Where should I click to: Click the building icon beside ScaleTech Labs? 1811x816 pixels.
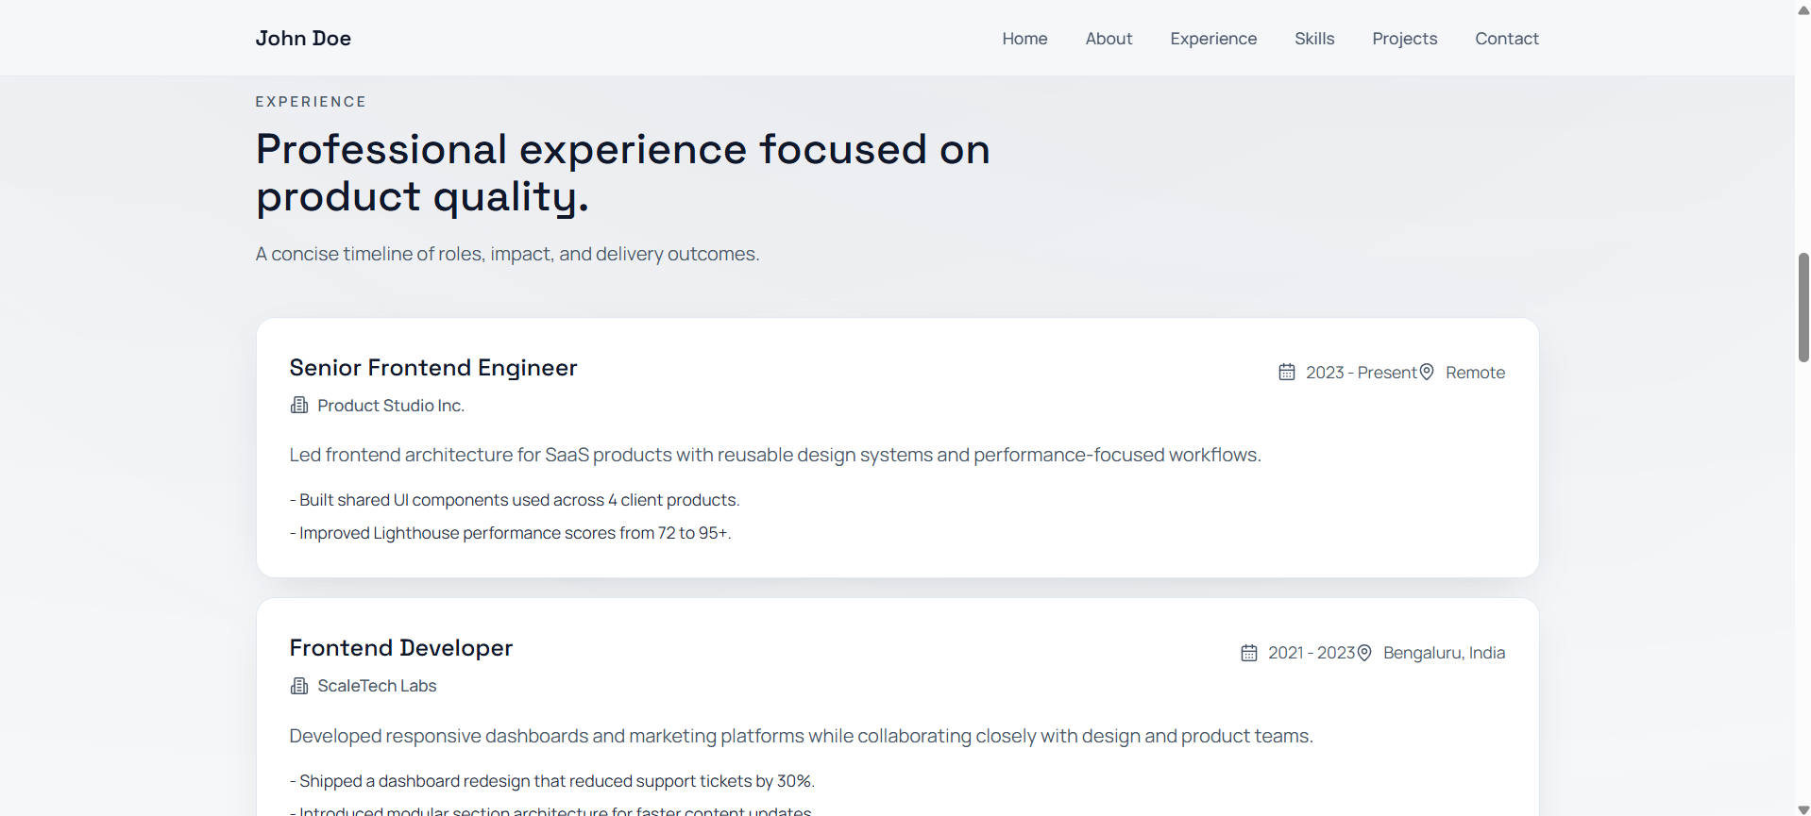298,686
